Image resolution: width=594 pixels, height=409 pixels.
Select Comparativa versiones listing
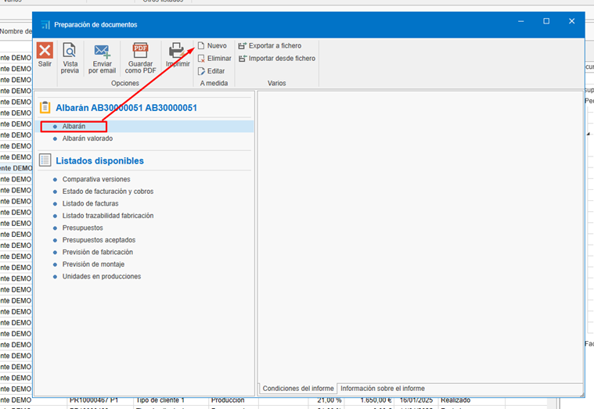[96, 179]
